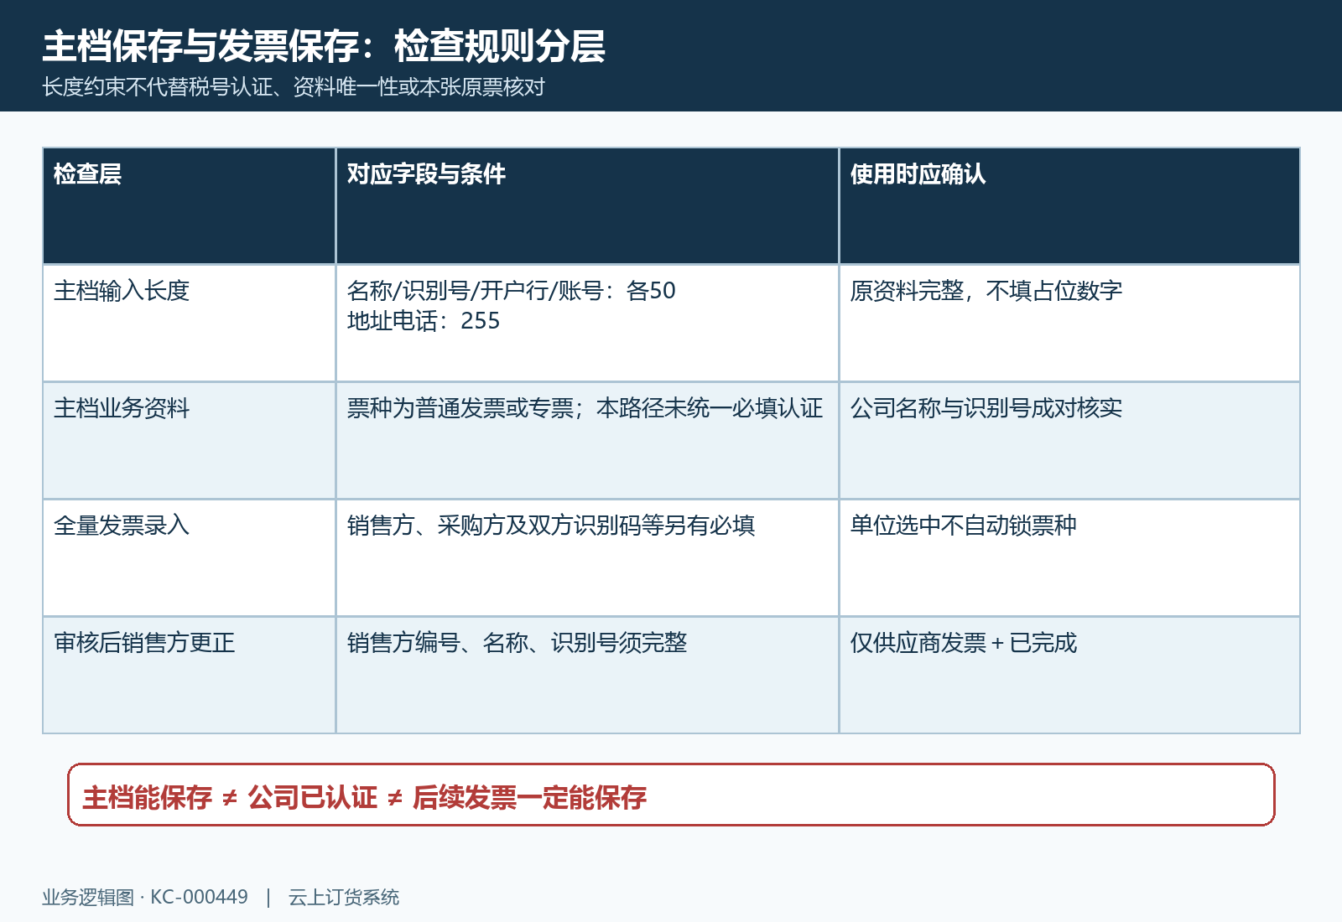
Task: Click the footer text 云上订货系统
Action: 344,898
